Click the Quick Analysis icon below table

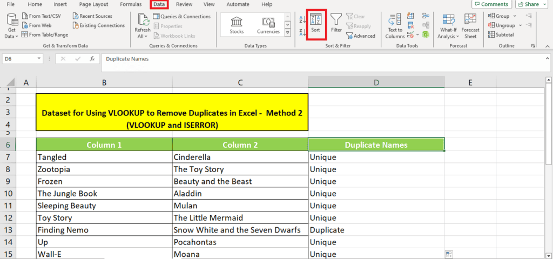coord(449,254)
